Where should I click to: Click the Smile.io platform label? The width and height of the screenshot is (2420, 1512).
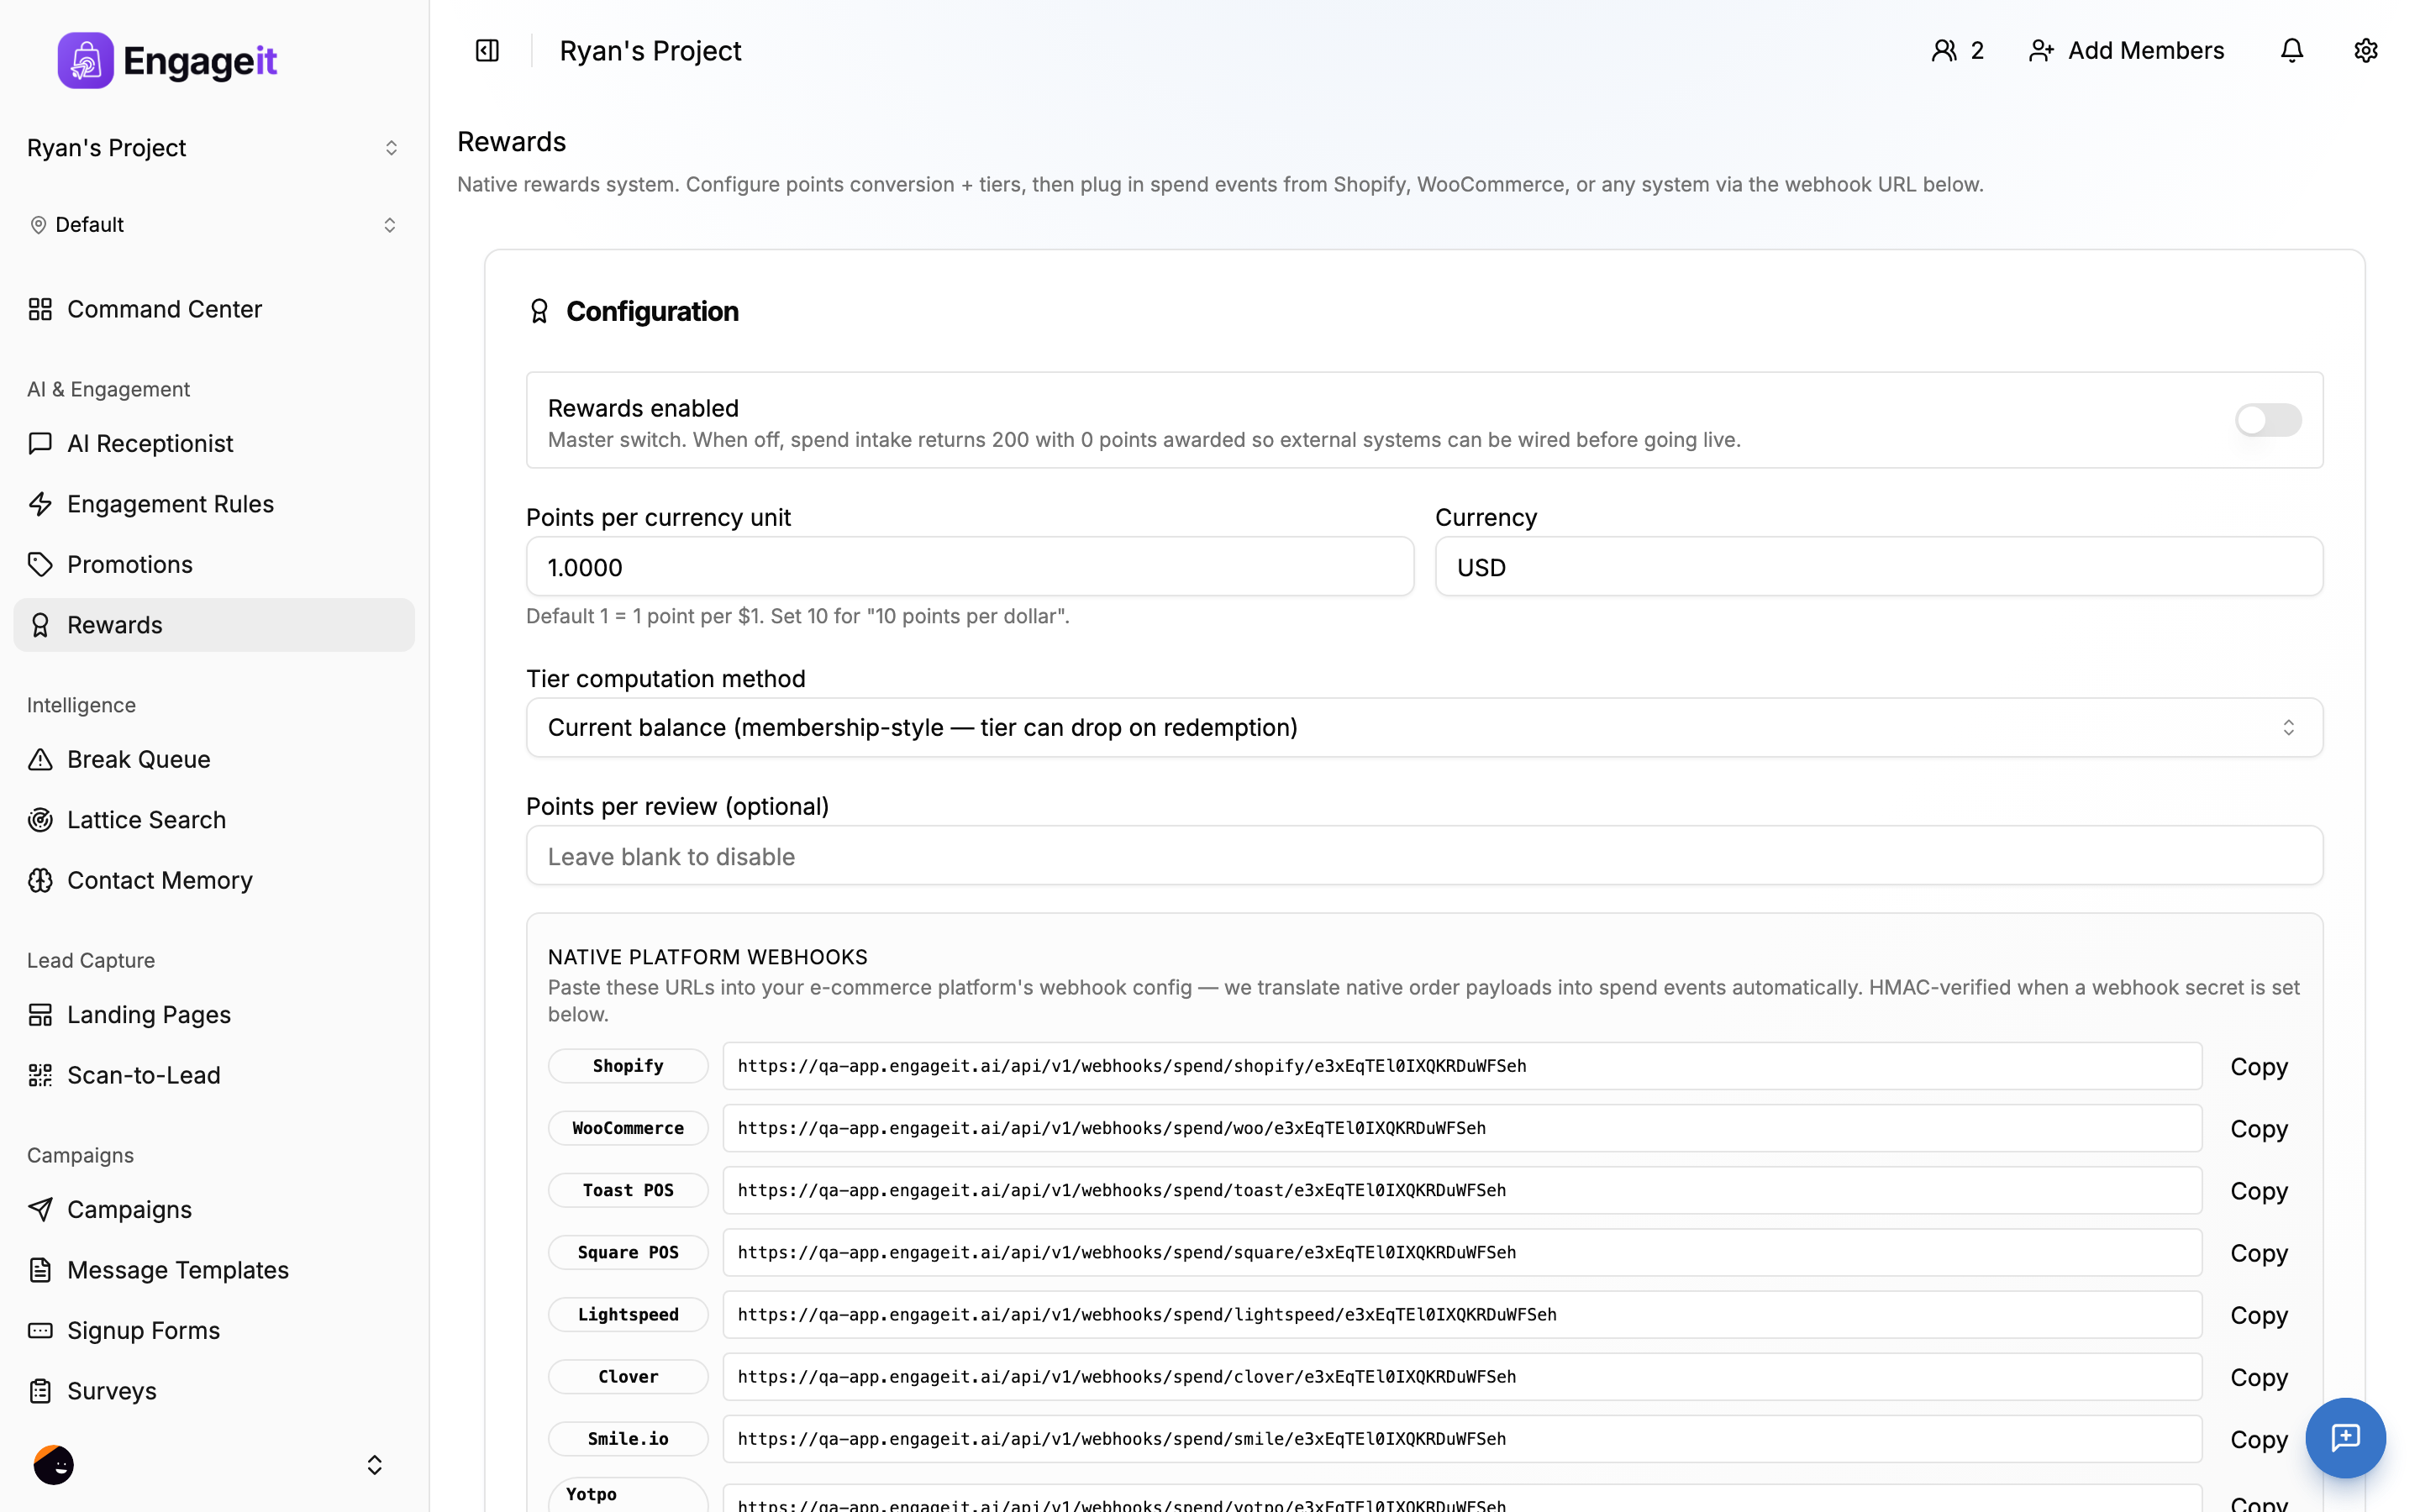pos(628,1439)
